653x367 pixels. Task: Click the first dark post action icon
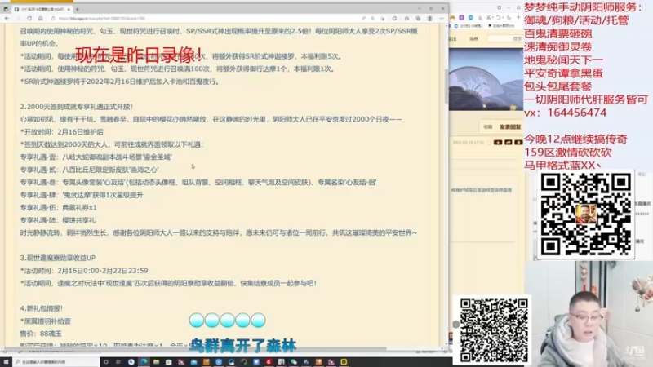(498, 142)
